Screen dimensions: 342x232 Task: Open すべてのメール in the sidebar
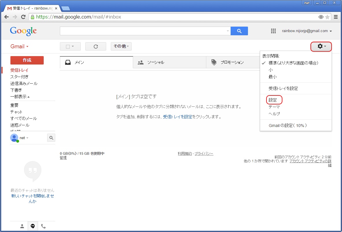(23, 119)
